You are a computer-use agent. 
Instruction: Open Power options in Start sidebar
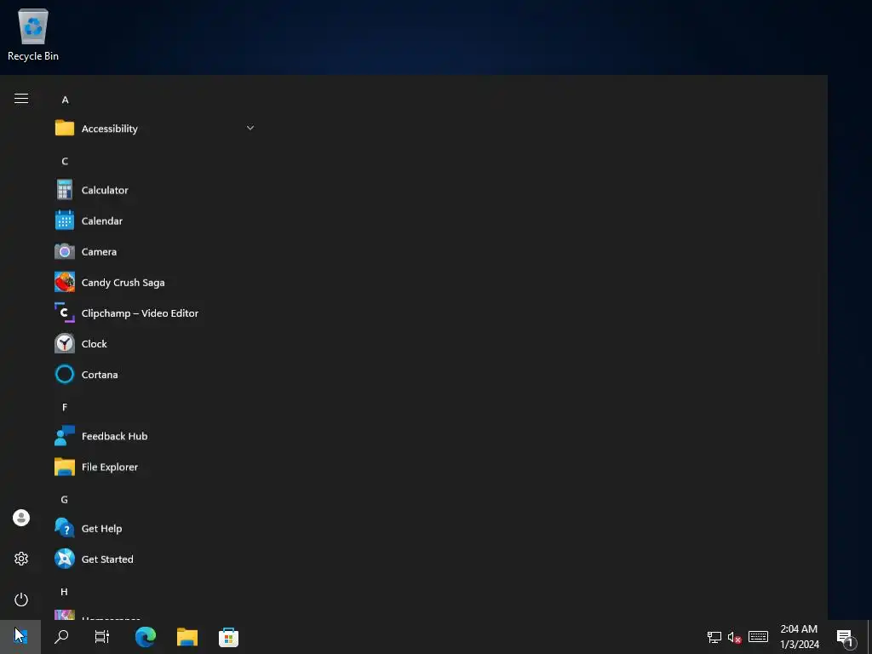pos(21,599)
